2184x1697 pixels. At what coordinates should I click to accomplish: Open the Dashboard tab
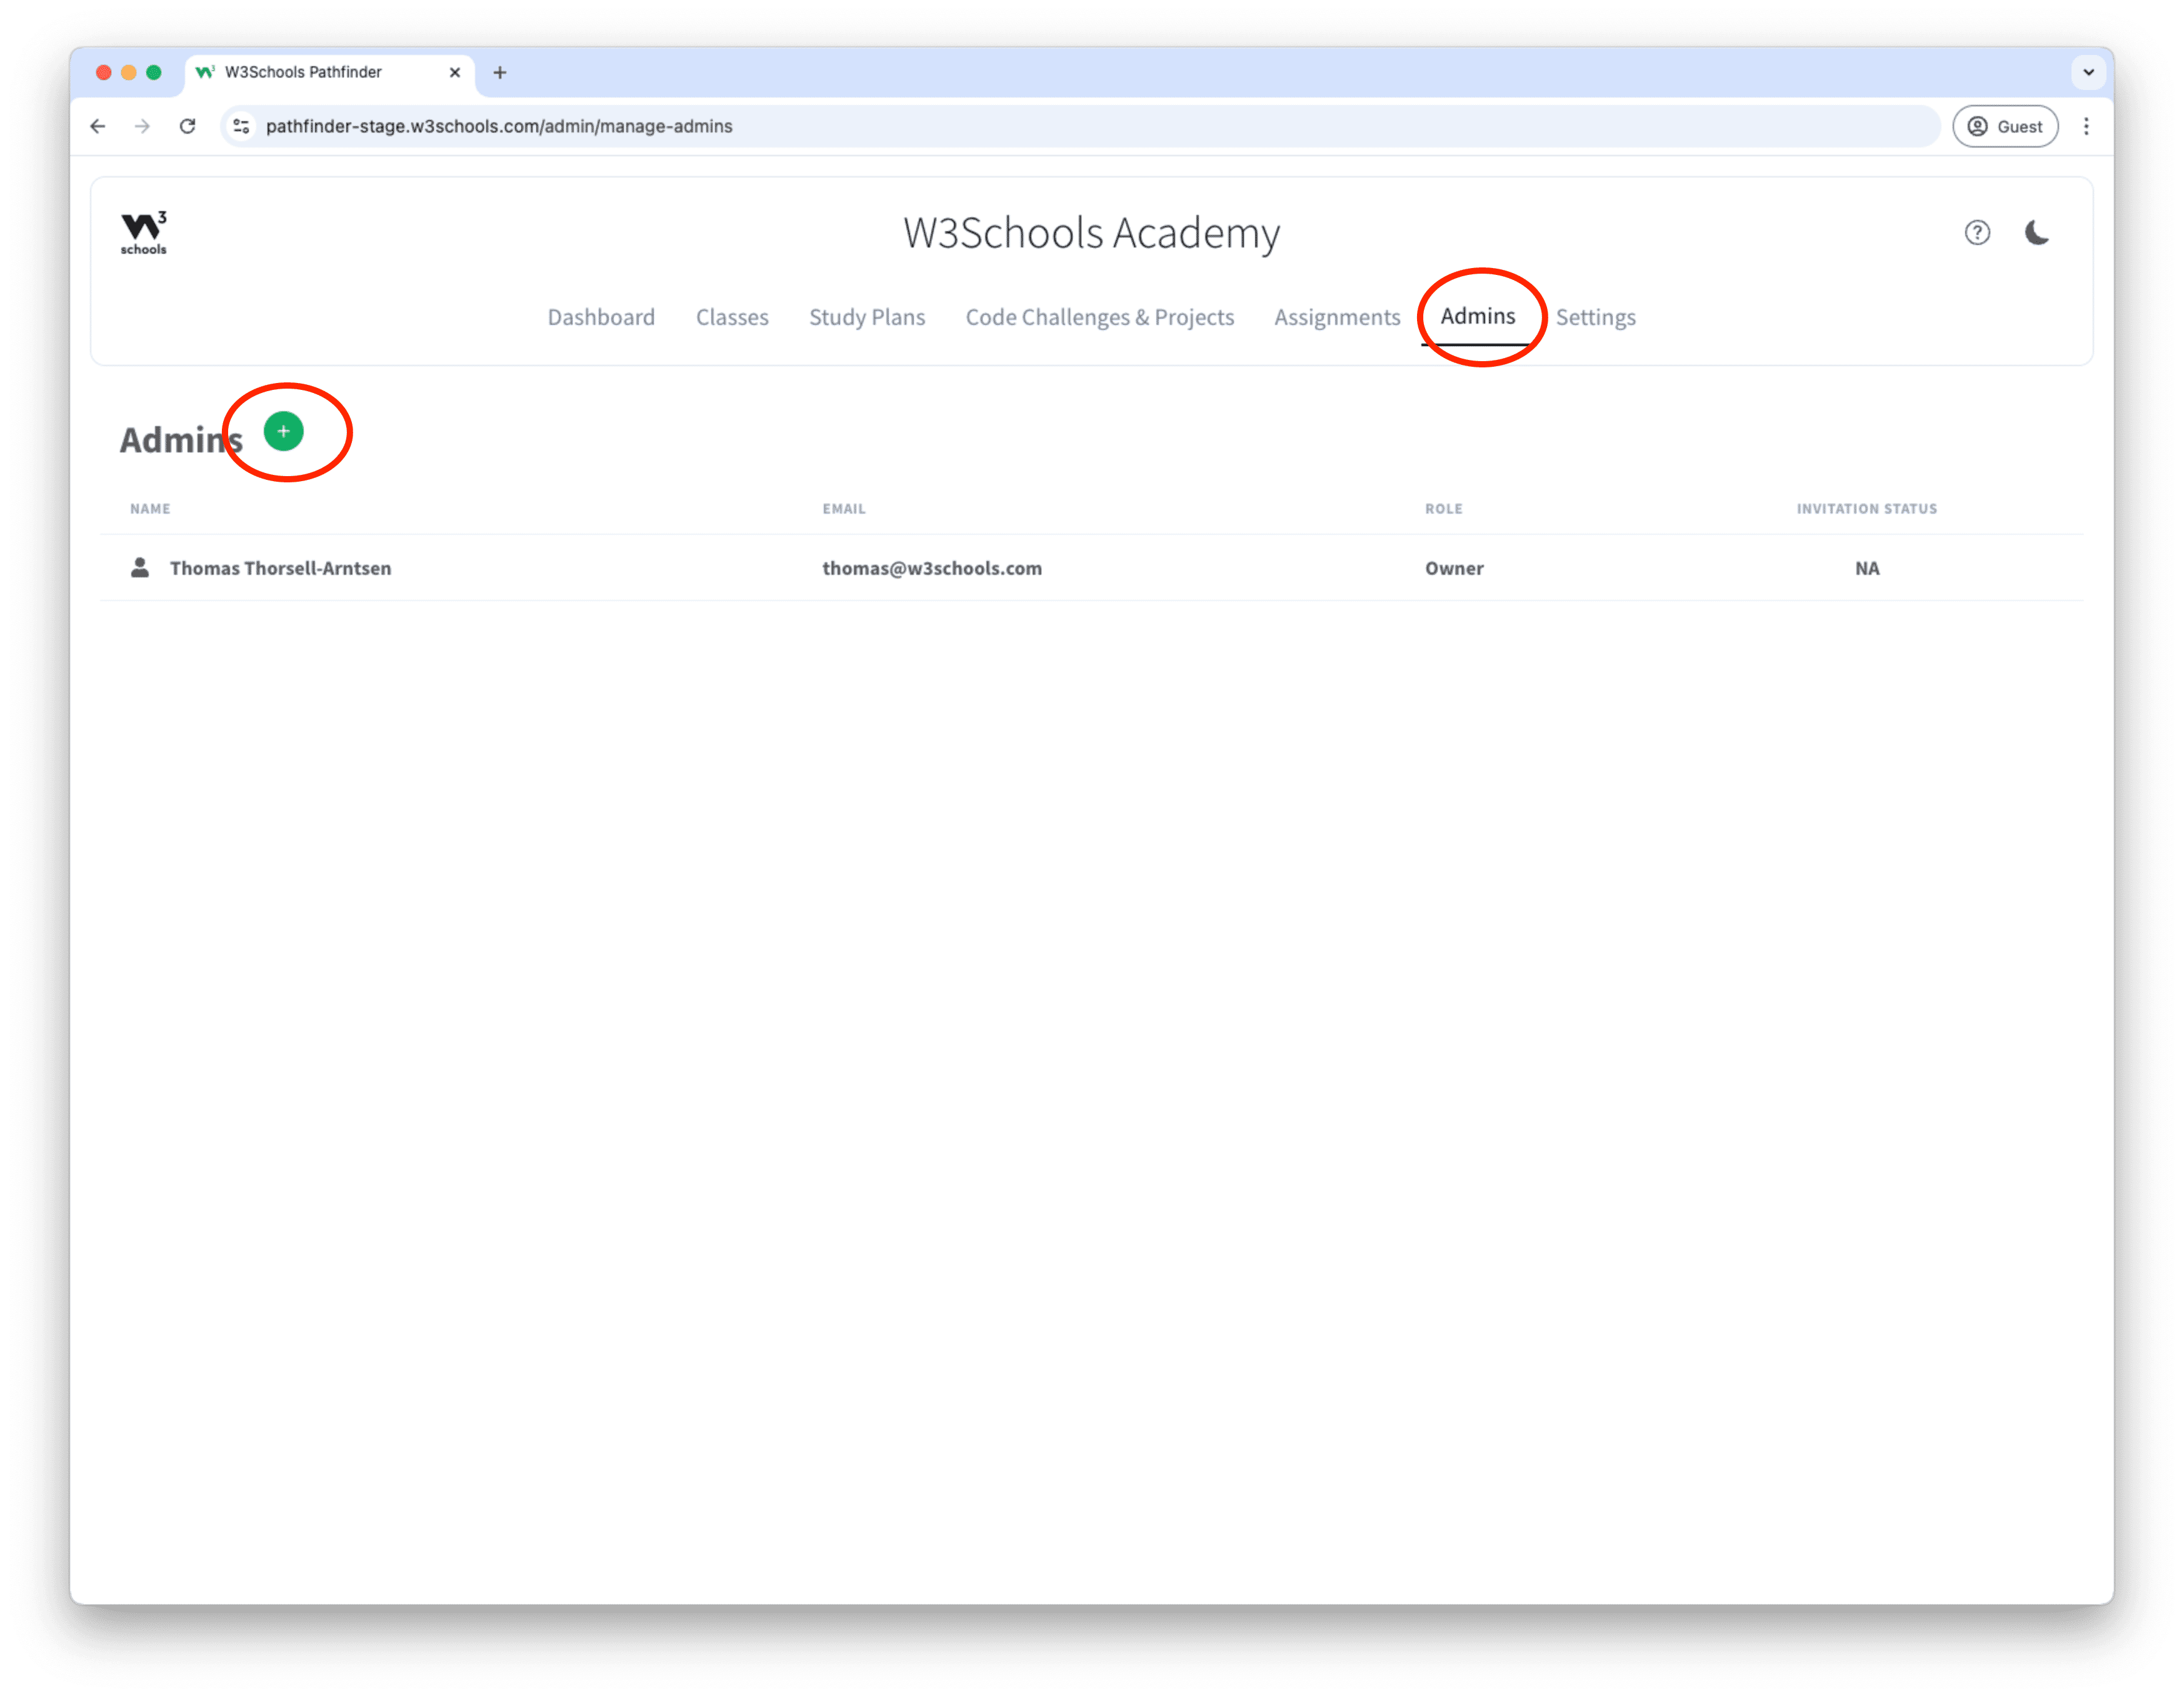(601, 318)
